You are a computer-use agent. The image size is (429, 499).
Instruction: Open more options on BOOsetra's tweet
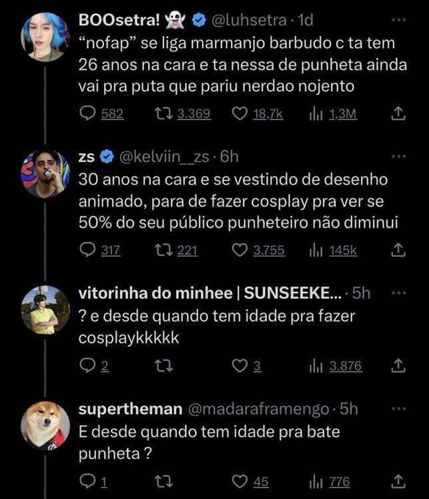[398, 20]
